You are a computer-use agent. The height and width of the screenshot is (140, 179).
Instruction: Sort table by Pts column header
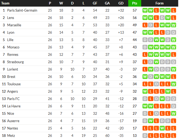pyautogui.click(x=135, y=3)
